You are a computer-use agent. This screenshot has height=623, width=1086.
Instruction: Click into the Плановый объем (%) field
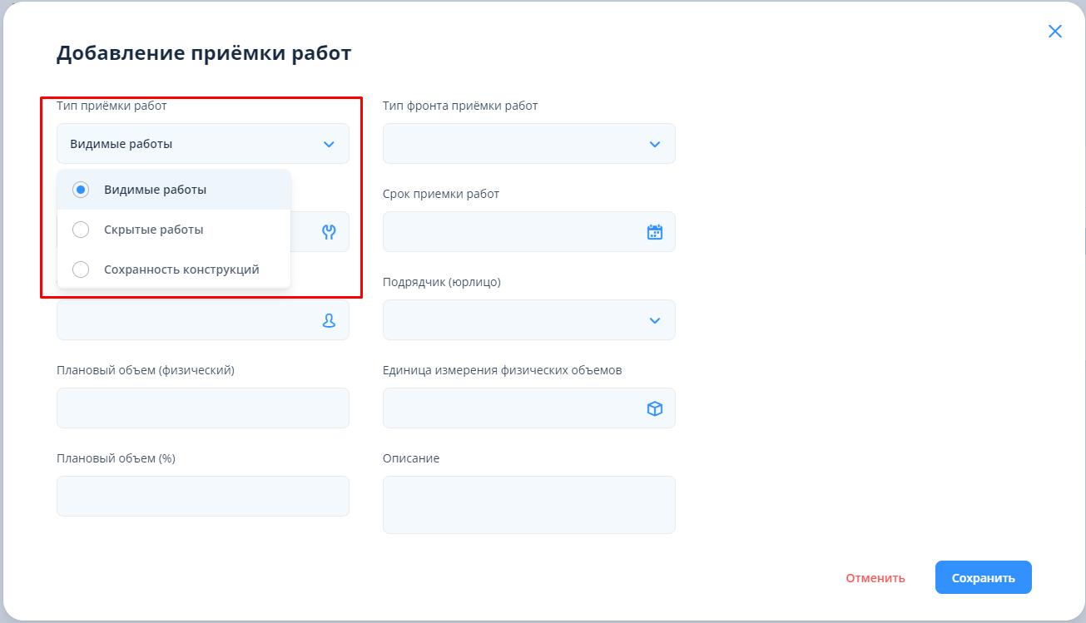202,497
